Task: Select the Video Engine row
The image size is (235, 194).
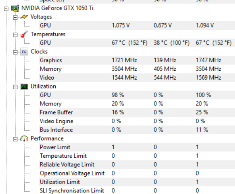Action: [137, 121]
